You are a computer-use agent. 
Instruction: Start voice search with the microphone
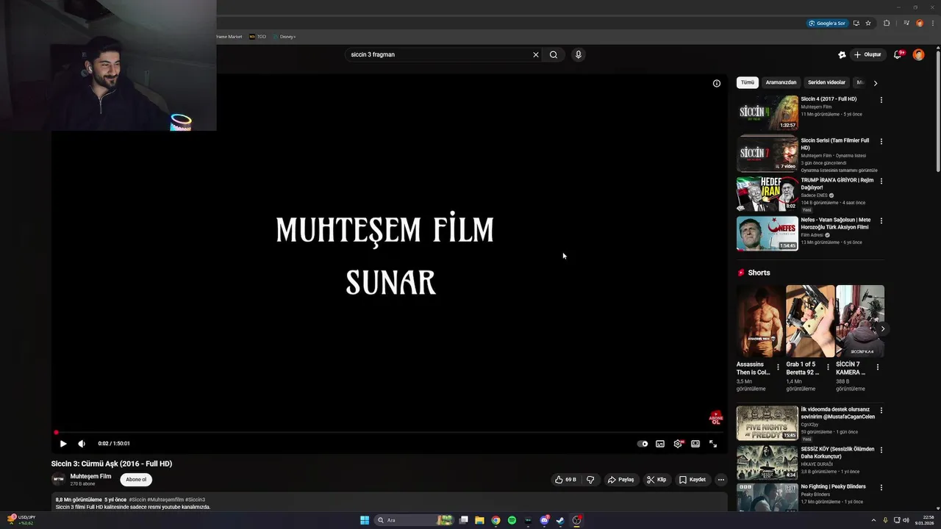tap(579, 54)
